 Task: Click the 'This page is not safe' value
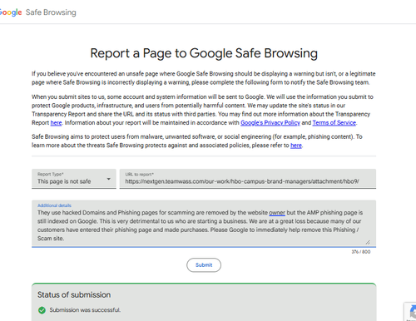point(64,181)
